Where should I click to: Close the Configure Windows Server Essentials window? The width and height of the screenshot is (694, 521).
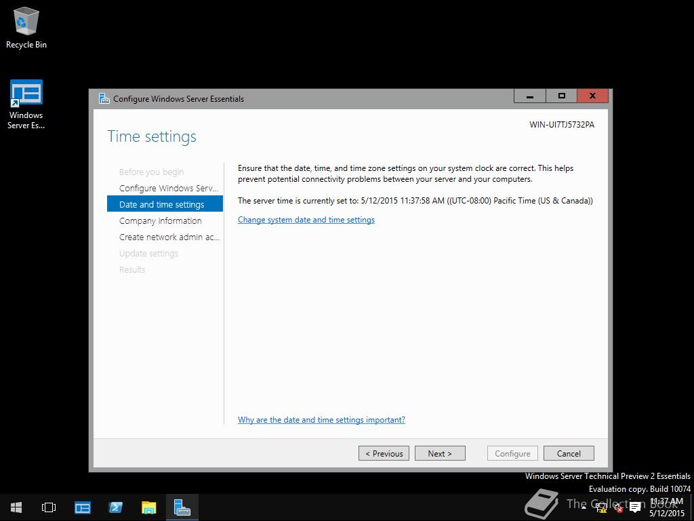coord(592,96)
